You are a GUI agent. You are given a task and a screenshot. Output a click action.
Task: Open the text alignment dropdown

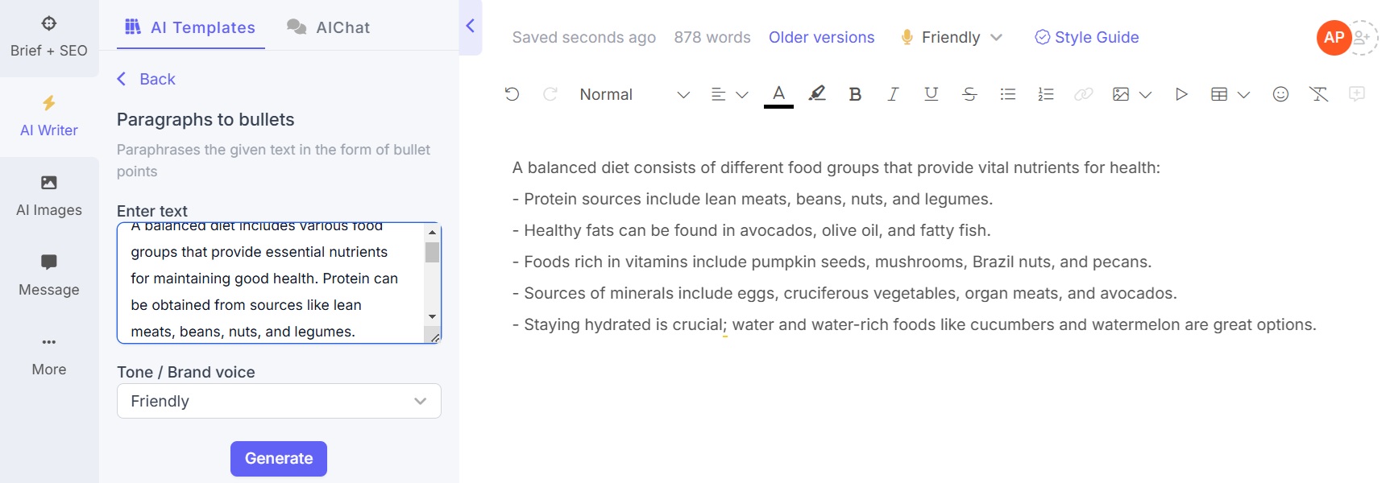(x=729, y=94)
